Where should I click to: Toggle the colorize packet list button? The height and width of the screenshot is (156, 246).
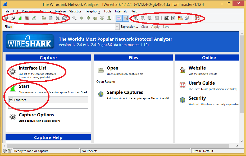(x=119, y=18)
